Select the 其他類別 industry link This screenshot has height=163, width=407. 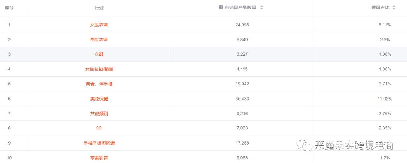pyautogui.click(x=99, y=113)
